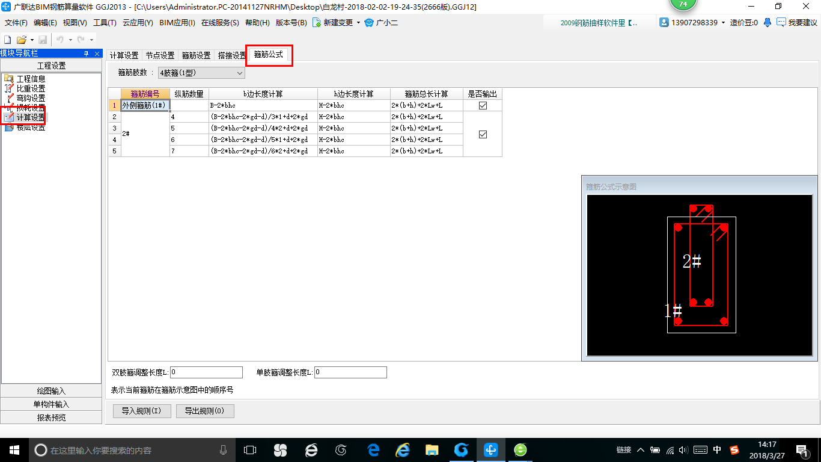The height and width of the screenshot is (462, 821).
Task: Click the Redo arrow icon
Action: (81, 40)
